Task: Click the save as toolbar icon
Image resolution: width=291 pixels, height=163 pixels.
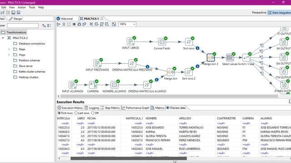Action: pyautogui.click(x=19, y=13)
